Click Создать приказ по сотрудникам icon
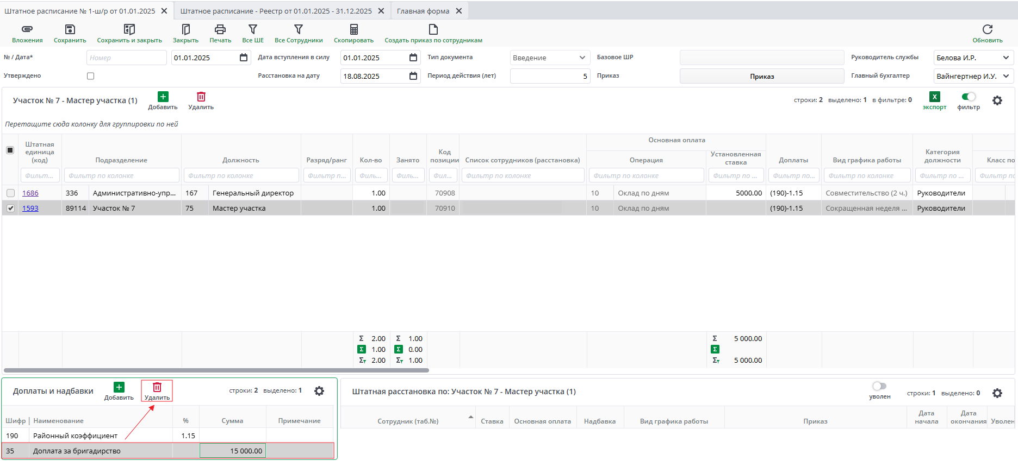The width and height of the screenshot is (1018, 467). coord(433,29)
